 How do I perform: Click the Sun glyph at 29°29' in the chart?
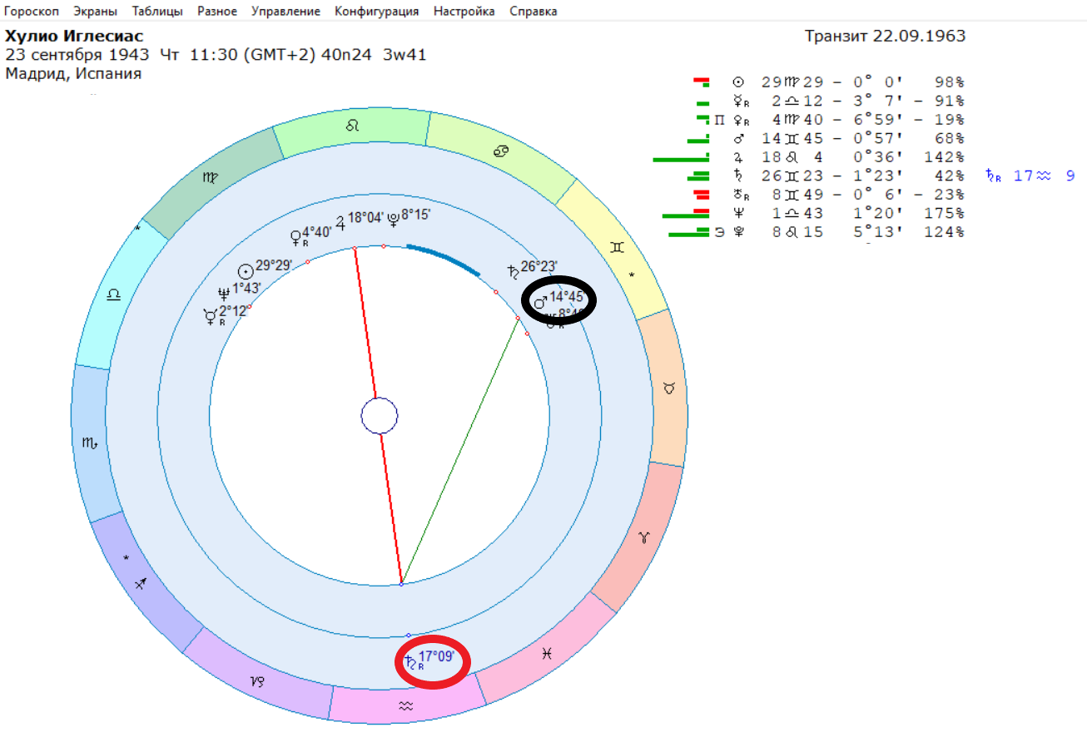point(245,272)
